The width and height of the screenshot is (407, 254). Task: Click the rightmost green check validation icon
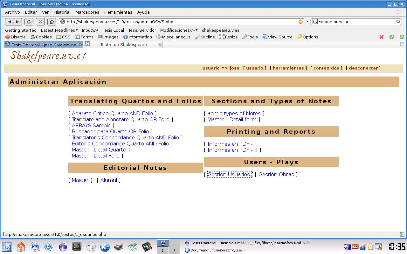click(402, 37)
